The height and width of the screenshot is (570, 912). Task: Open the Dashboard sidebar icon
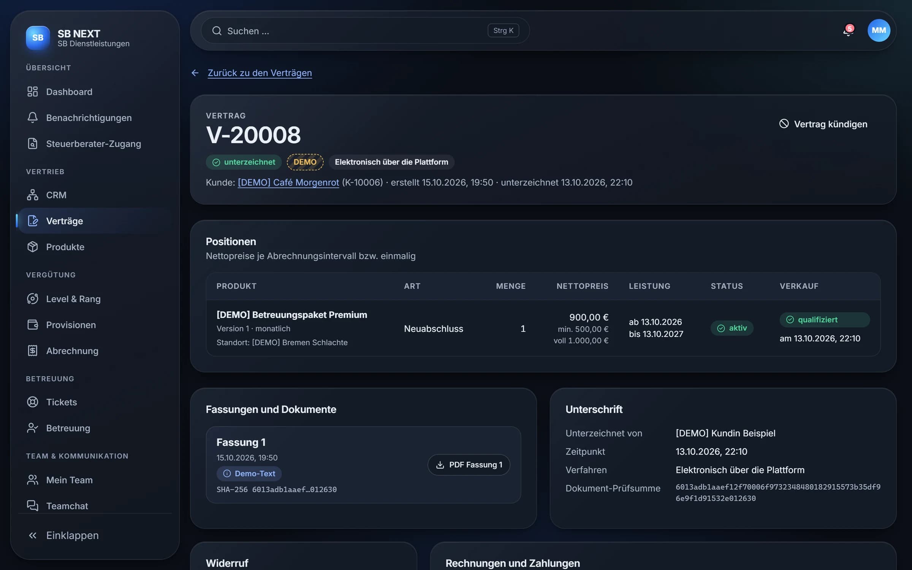pos(33,92)
